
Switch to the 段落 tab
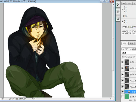(x=131, y=43)
